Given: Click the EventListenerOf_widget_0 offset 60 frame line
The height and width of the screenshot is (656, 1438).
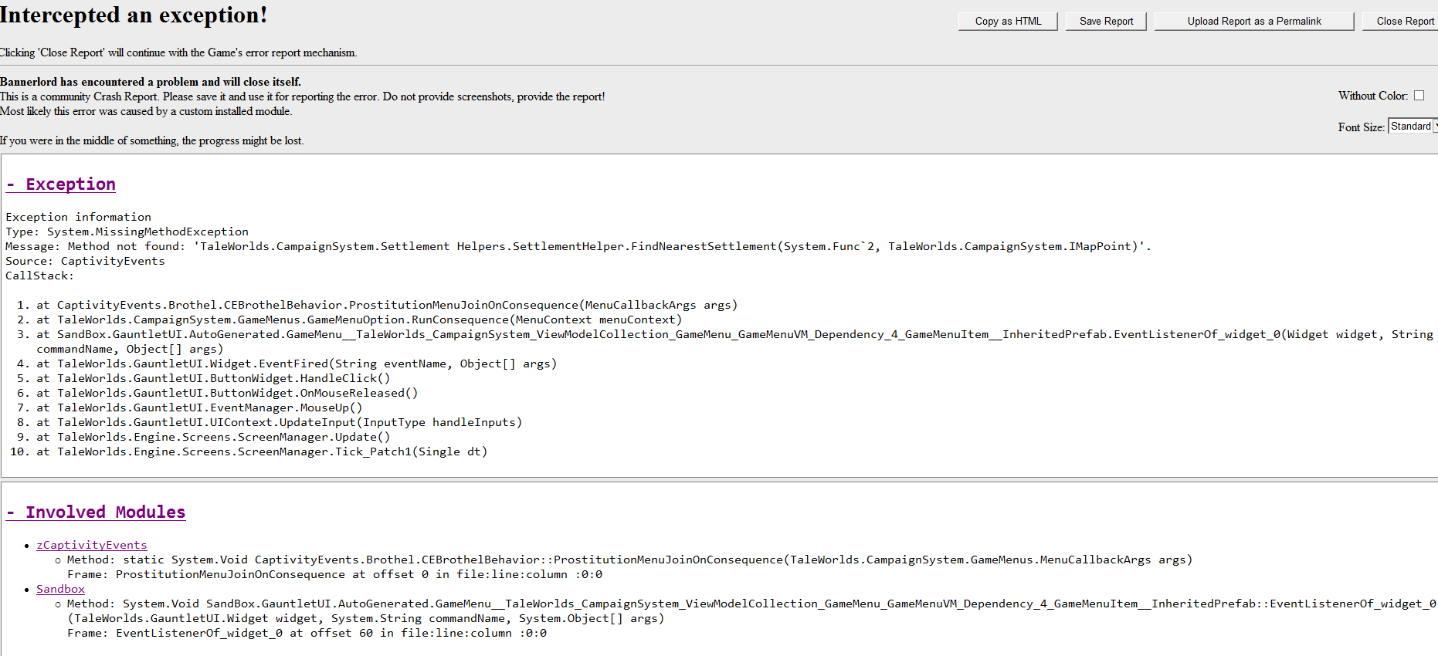Looking at the screenshot, I should [x=307, y=633].
